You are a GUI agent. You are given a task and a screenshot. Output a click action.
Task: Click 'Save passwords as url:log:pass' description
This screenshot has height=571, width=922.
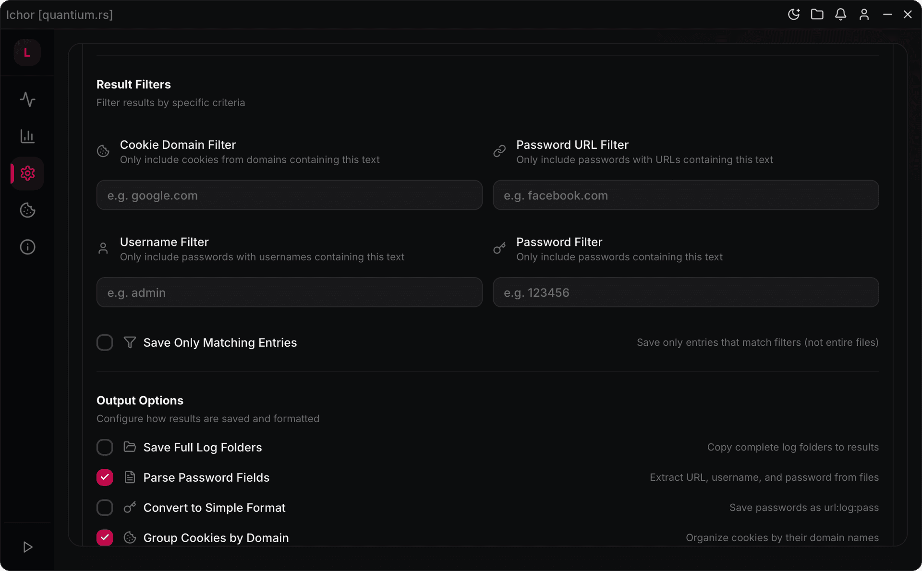pyautogui.click(x=804, y=508)
